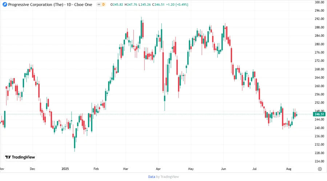Click the 252.00 price axis label

tap(319, 102)
